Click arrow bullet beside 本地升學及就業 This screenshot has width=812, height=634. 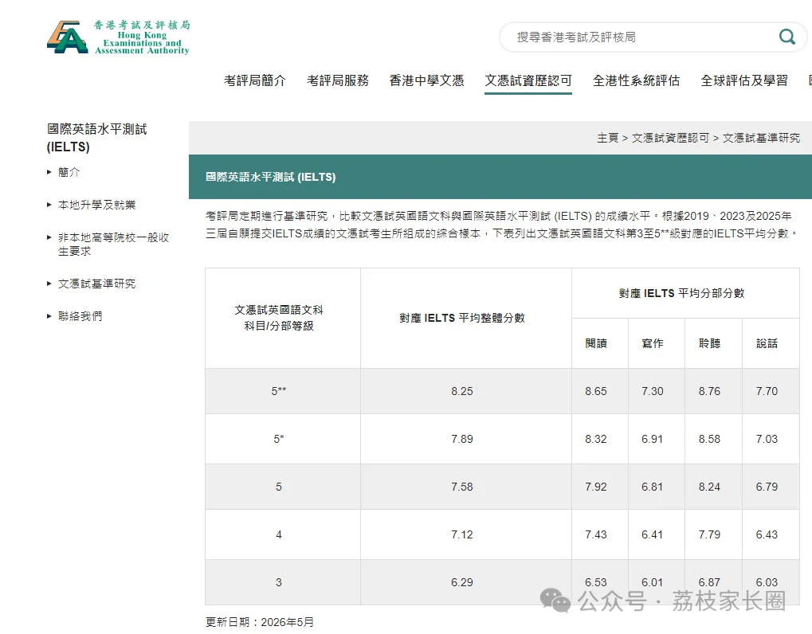click(x=49, y=205)
